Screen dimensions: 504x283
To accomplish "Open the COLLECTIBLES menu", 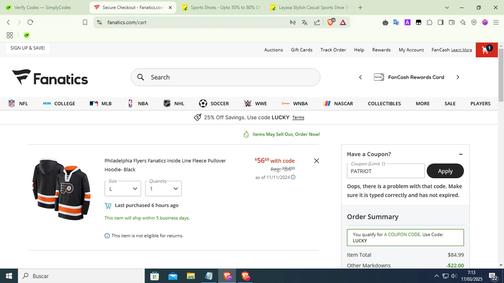I will 384,103.
